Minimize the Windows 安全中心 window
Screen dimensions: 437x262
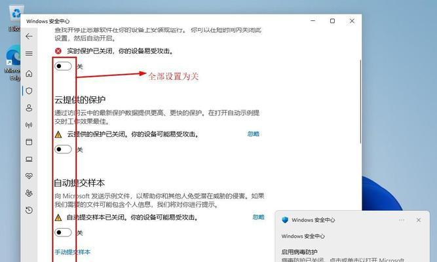tap(313, 21)
